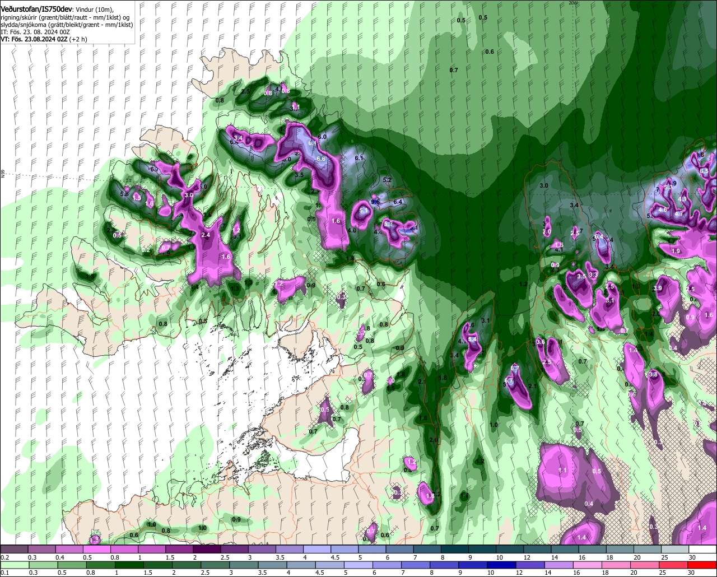Pick the grey-purple 0.2 swatch in upper legend row
This screenshot has height=577, width=717.
pyautogui.click(x=14, y=549)
